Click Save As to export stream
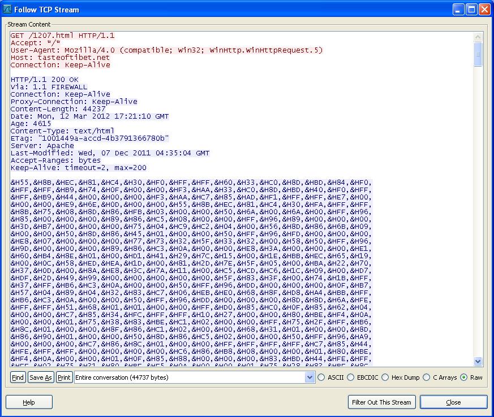The width and height of the screenshot is (494, 417). (x=41, y=377)
